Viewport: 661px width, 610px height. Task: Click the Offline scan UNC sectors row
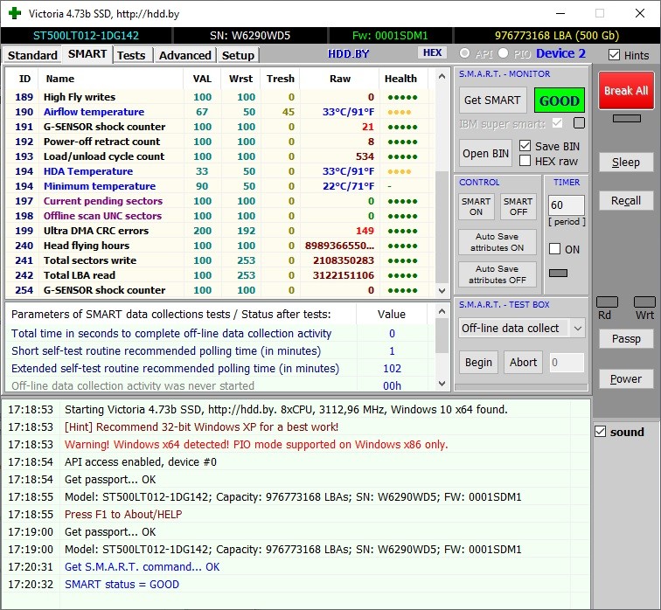pyautogui.click(x=219, y=216)
